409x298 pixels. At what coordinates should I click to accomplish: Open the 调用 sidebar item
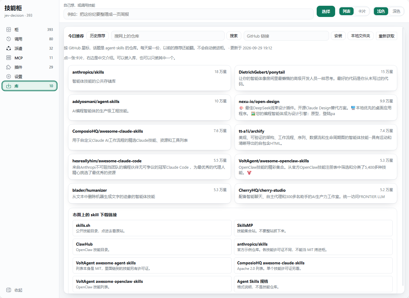click(x=30, y=39)
